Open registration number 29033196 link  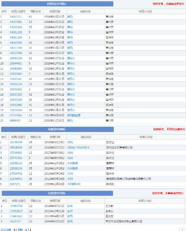coord(16,100)
